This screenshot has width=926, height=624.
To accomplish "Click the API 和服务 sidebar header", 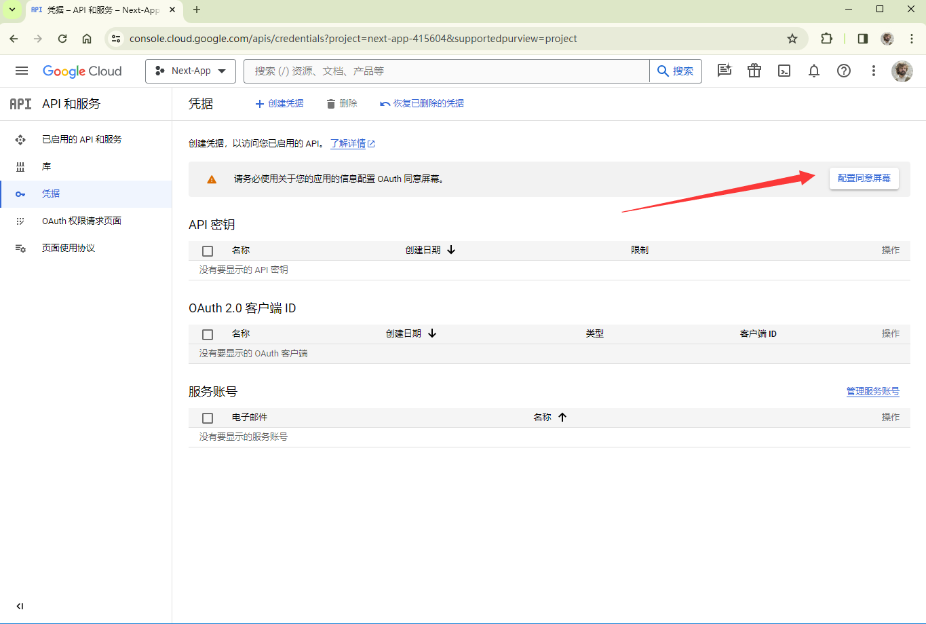I will coord(71,103).
